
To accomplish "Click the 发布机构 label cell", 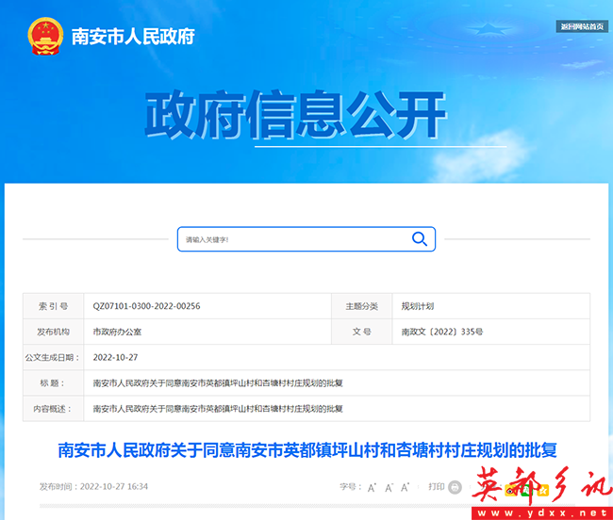I will [x=53, y=332].
